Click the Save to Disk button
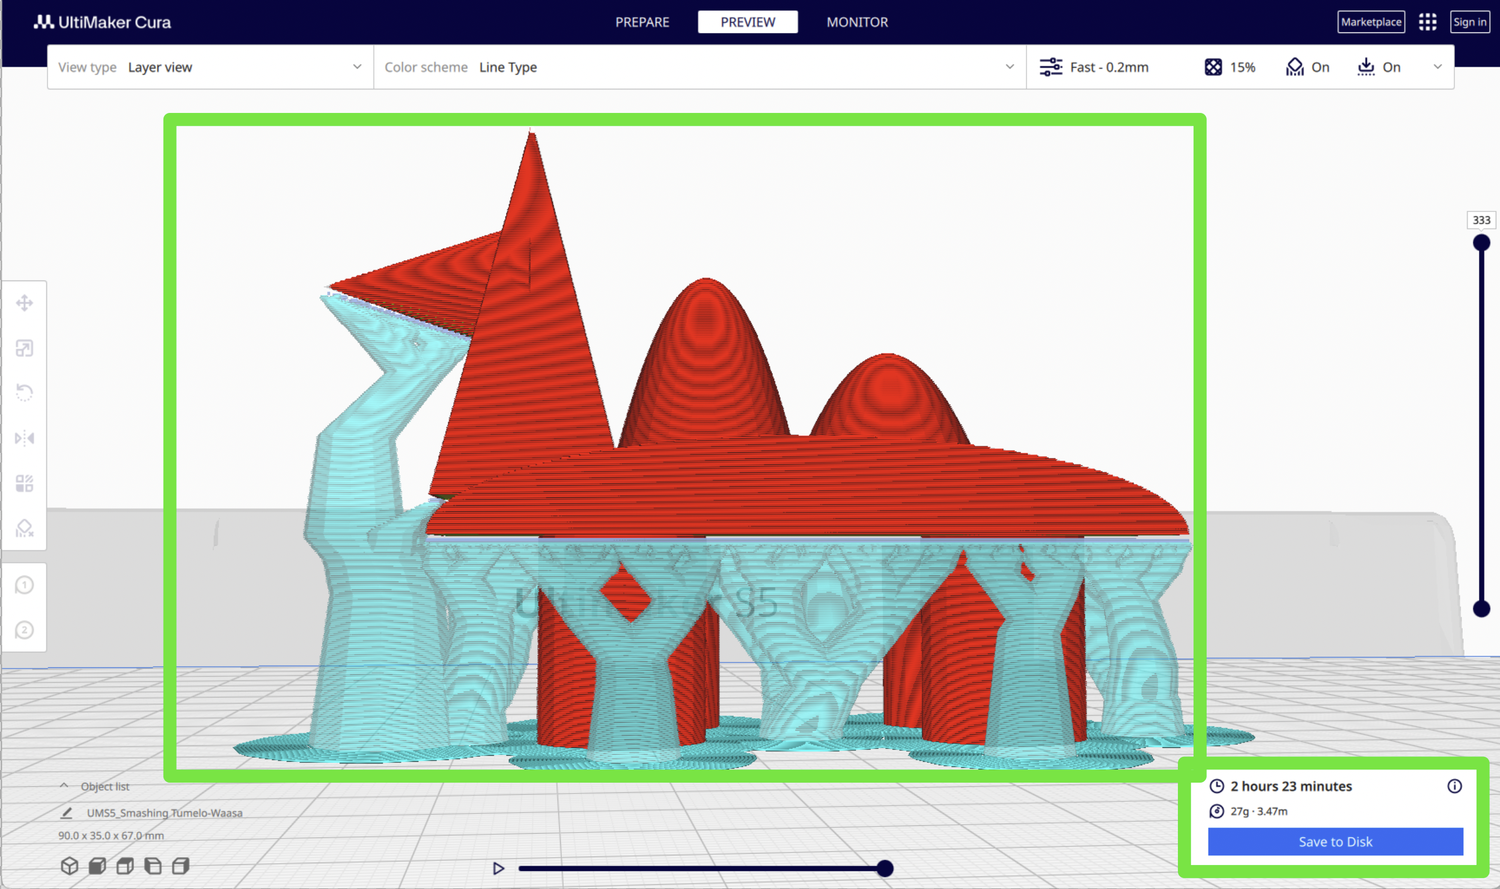This screenshot has width=1500, height=889. tap(1335, 842)
